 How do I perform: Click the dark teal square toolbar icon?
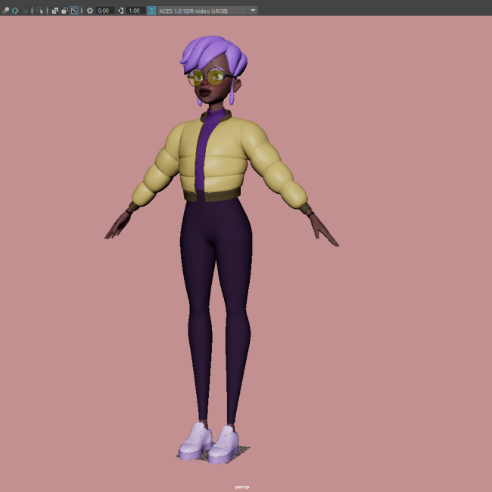point(25,11)
